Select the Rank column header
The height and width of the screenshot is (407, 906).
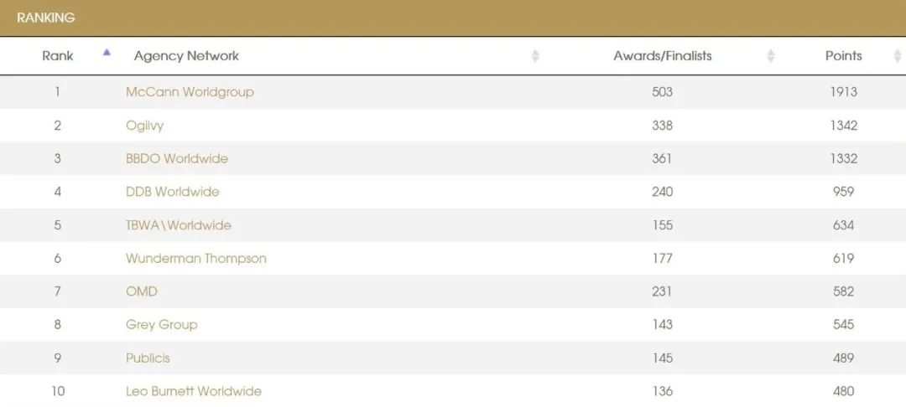[58, 56]
